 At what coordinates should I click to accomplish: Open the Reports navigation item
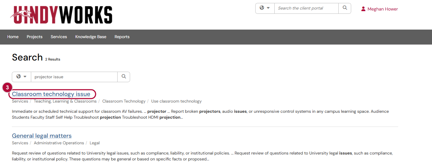122,37
